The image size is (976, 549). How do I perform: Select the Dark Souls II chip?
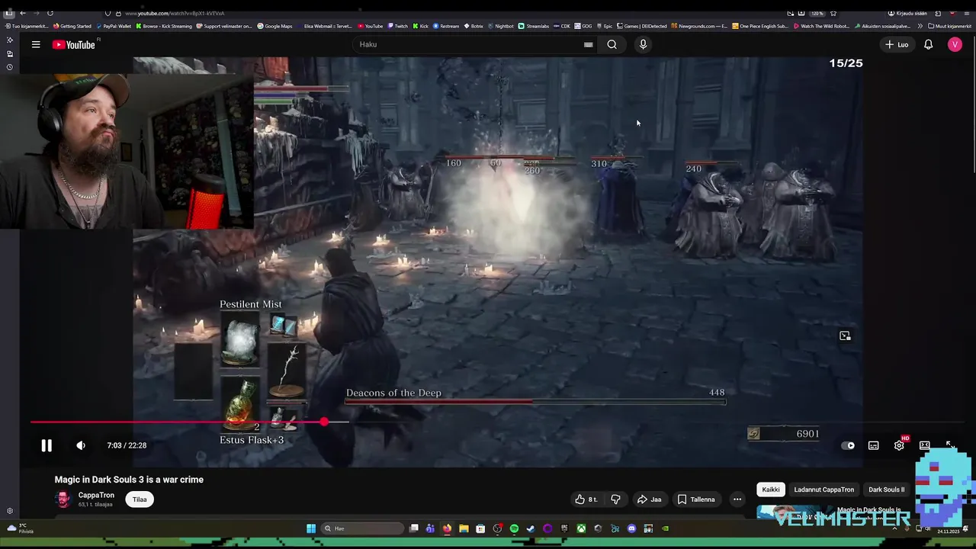click(x=886, y=490)
